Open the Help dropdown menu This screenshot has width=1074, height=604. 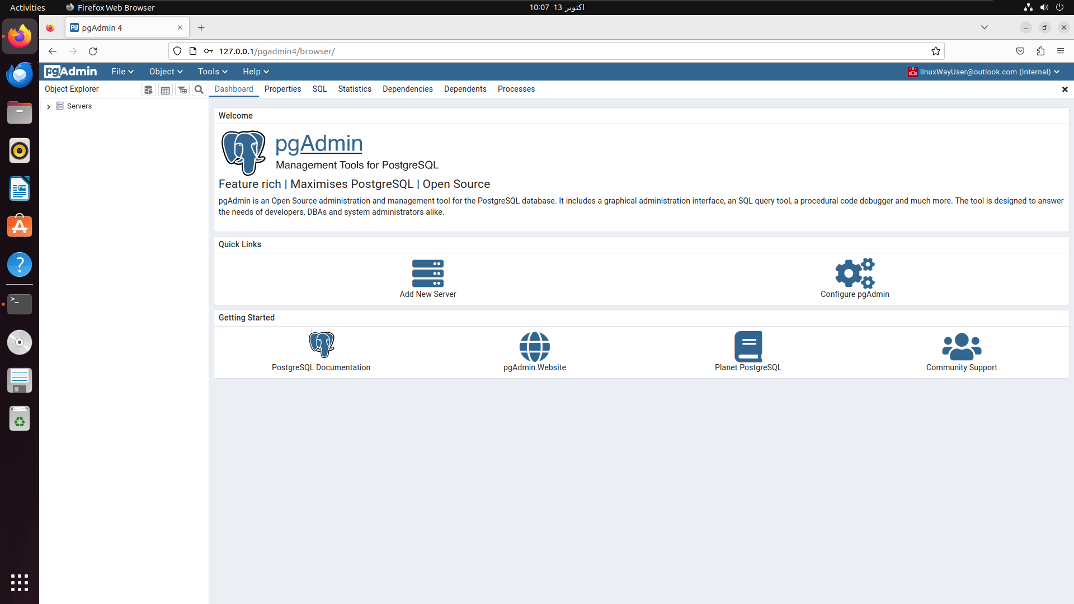pos(256,72)
